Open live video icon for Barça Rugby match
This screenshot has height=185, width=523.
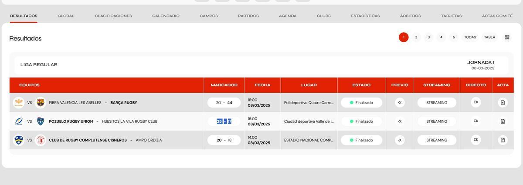pyautogui.click(x=476, y=102)
